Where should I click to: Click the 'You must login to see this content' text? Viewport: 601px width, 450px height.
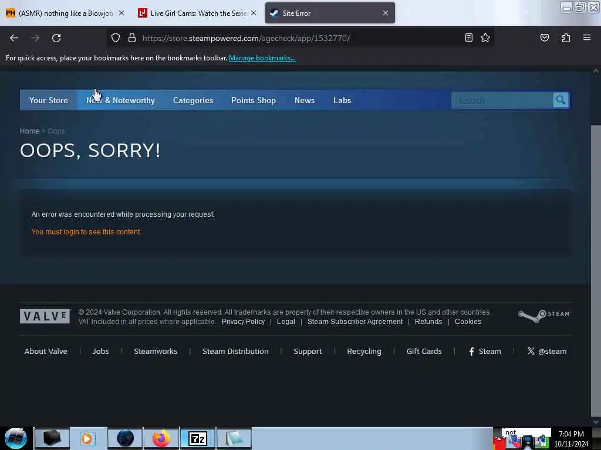pyautogui.click(x=86, y=232)
